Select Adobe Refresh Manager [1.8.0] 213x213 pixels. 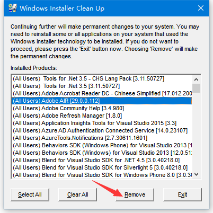point(102,116)
